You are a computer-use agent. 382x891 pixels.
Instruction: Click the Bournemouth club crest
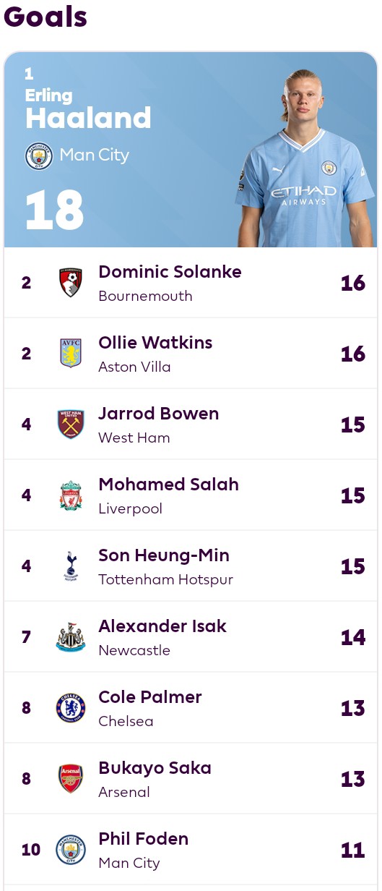pyautogui.click(x=71, y=283)
